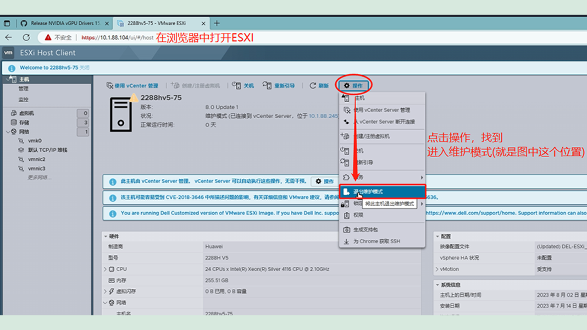Select the 2288hv5-75 VMware ESXi tab
Viewport: 587px width, 330px height.
(x=161, y=23)
